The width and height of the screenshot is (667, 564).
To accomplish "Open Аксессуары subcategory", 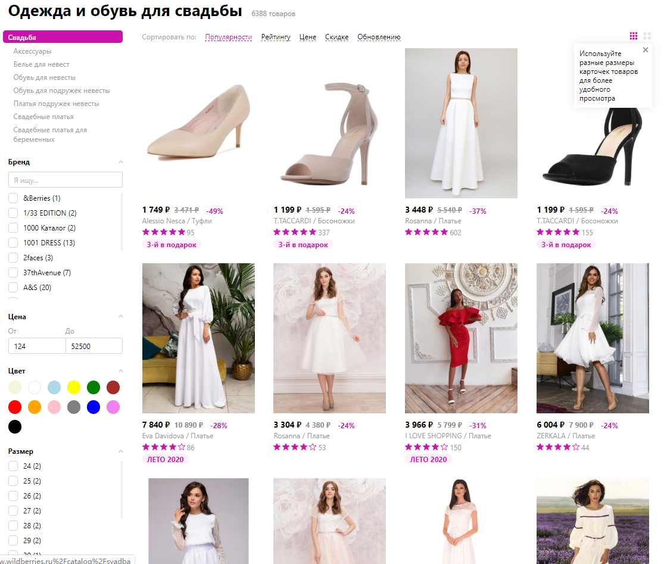I will 32,51.
